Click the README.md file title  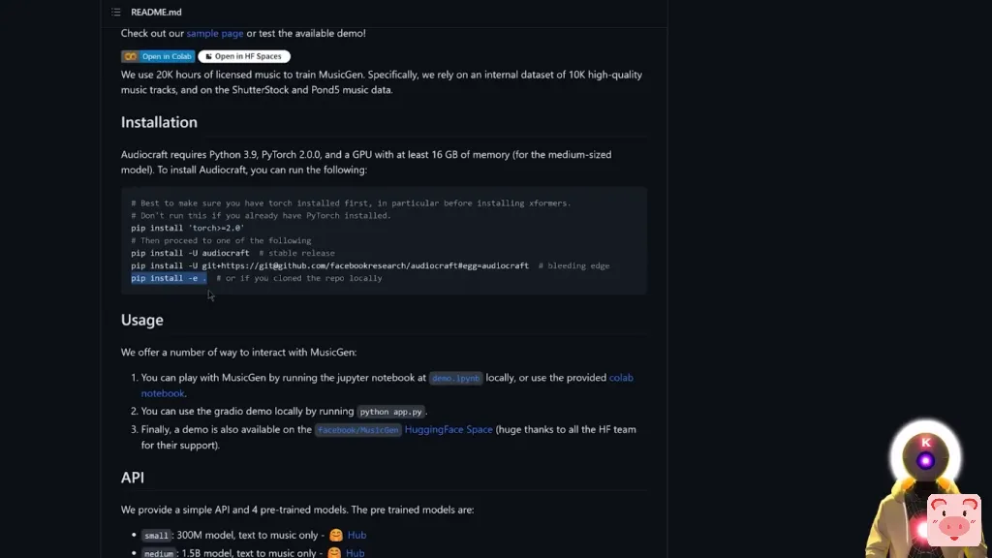point(156,12)
